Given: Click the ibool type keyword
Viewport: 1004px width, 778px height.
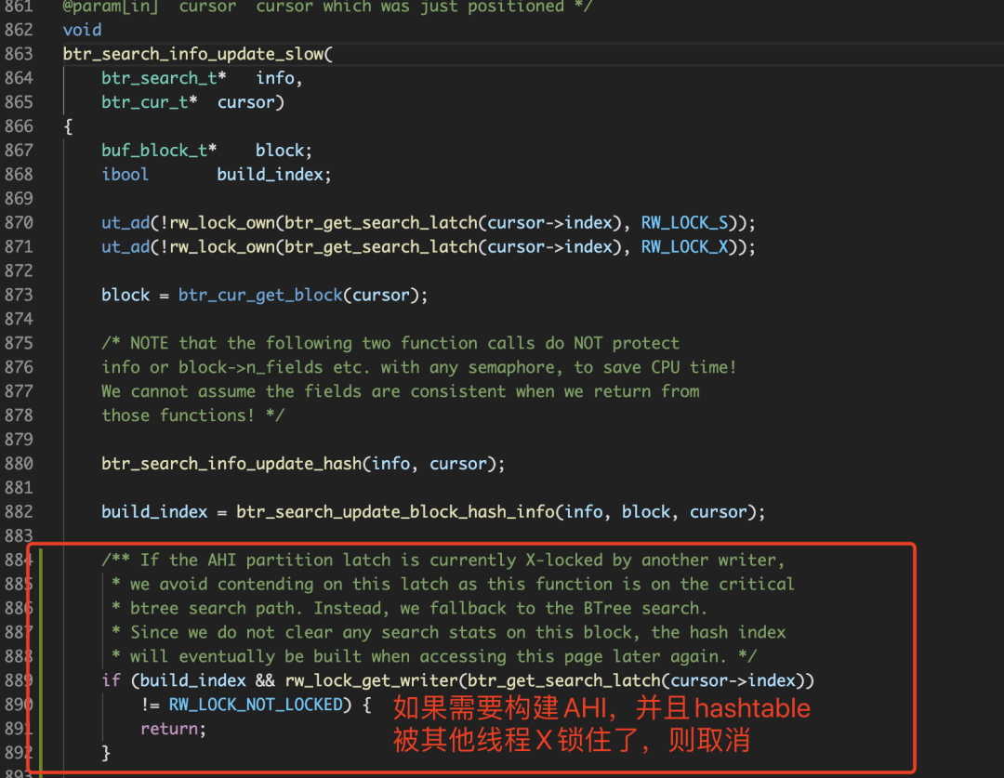Looking at the screenshot, I should 125,175.
